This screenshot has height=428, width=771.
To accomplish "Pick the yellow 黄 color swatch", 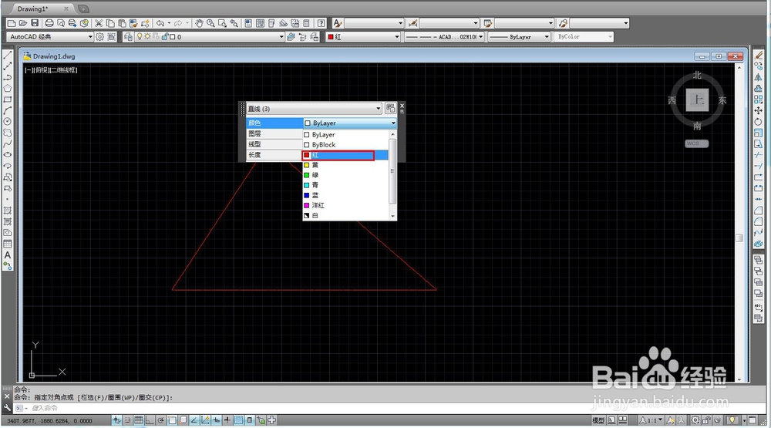I will click(307, 165).
